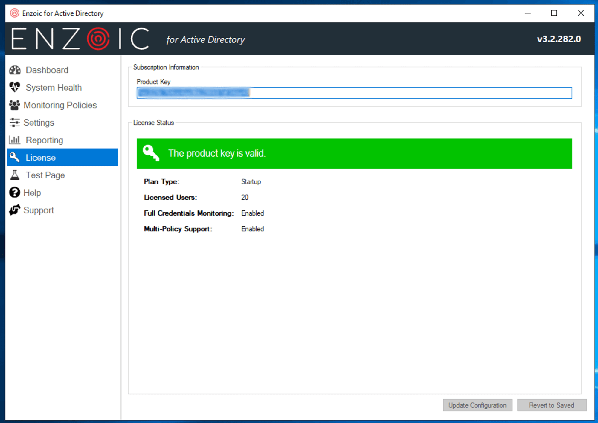The width and height of the screenshot is (598, 423).
Task: Click the red Enzoic logo target
Action: click(x=98, y=39)
